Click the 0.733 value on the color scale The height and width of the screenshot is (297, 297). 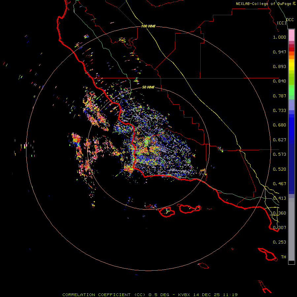(280, 111)
